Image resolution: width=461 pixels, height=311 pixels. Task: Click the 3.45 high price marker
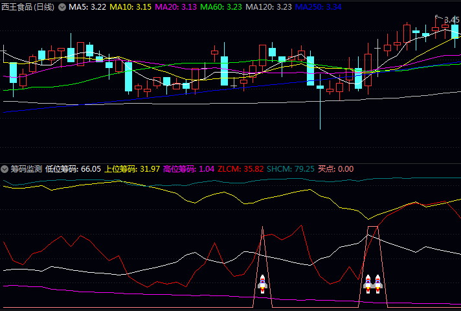[x=451, y=20]
